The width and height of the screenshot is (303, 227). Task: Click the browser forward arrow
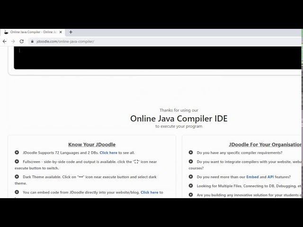click(13, 41)
